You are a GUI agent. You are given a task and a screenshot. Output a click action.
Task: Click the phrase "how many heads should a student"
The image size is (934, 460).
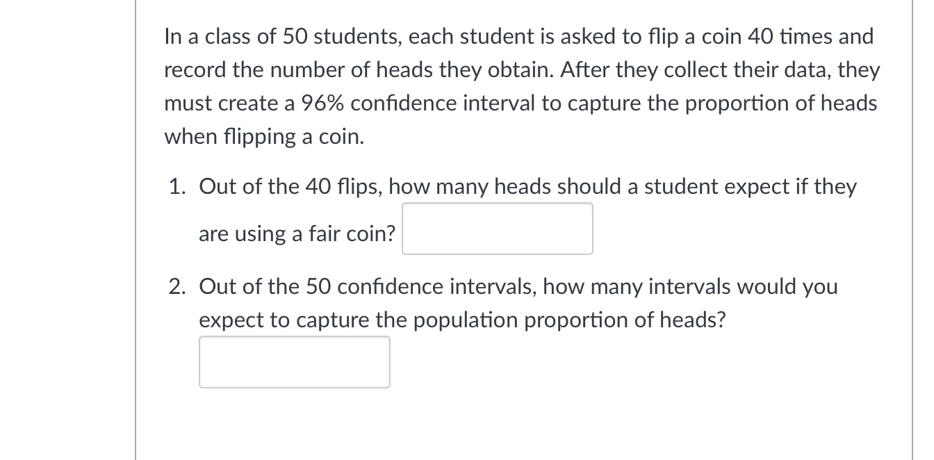pos(543,187)
